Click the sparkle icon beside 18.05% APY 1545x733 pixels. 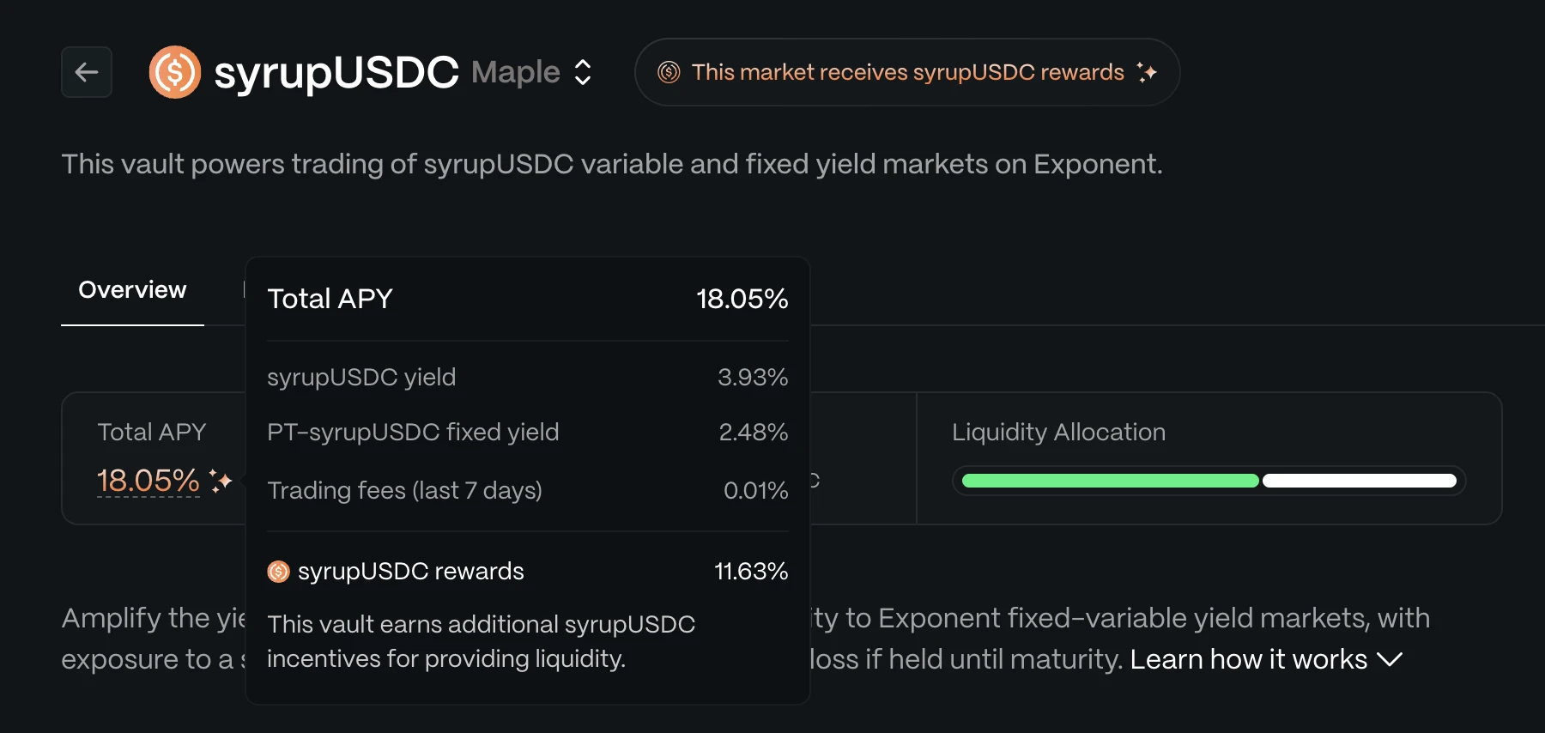pos(221,482)
